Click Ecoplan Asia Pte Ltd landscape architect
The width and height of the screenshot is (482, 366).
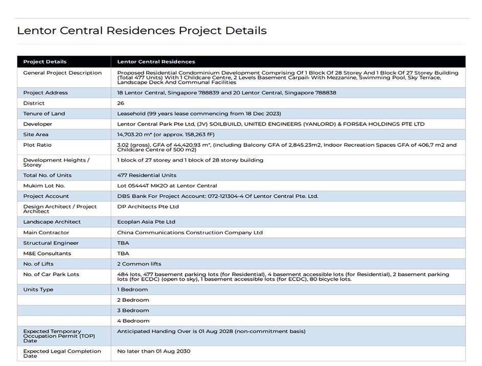point(146,222)
